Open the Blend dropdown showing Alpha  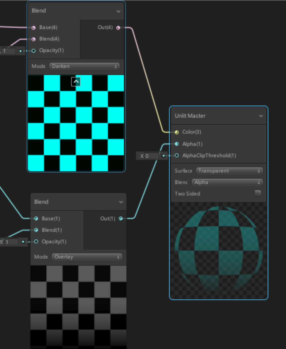227,182
